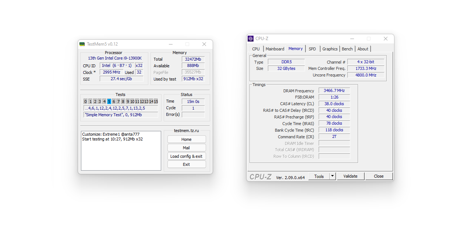
Task: Click the Available memory value '888Mb'
Action: [x=193, y=66]
